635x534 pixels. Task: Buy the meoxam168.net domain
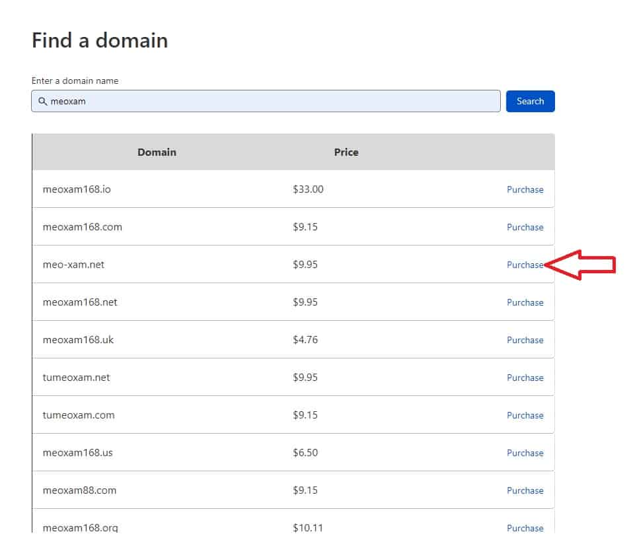click(x=525, y=302)
